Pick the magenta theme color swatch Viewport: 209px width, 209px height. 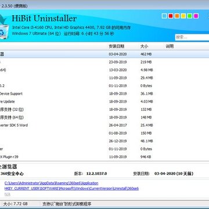pos(196,16)
